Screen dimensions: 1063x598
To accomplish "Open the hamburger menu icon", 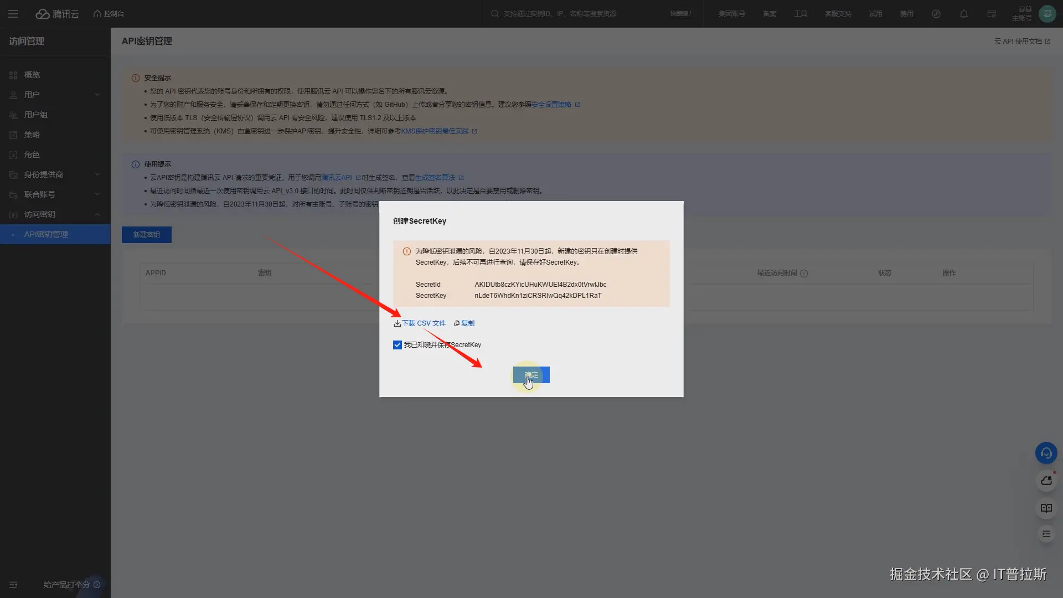I will [13, 14].
